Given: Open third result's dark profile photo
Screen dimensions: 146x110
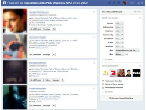Looking at the screenshot, I should [x=15, y=72].
